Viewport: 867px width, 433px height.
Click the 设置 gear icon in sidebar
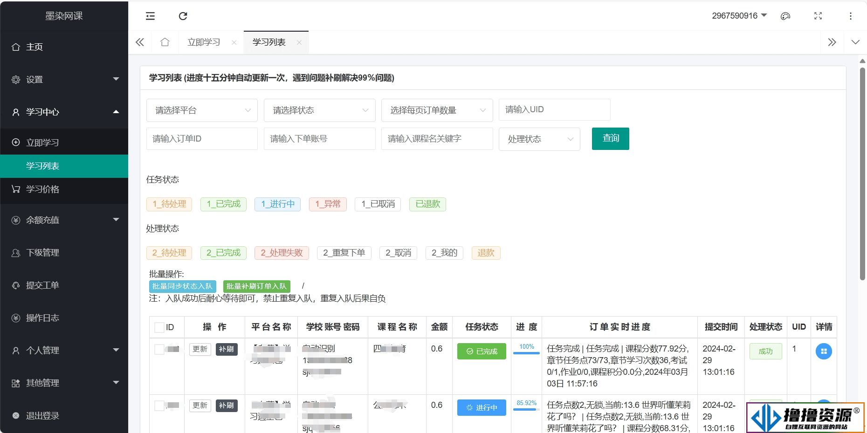16,80
